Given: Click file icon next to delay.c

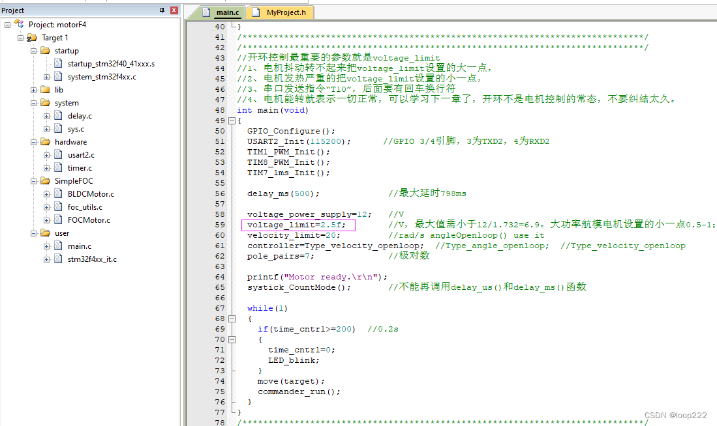Looking at the screenshot, I should [x=58, y=115].
